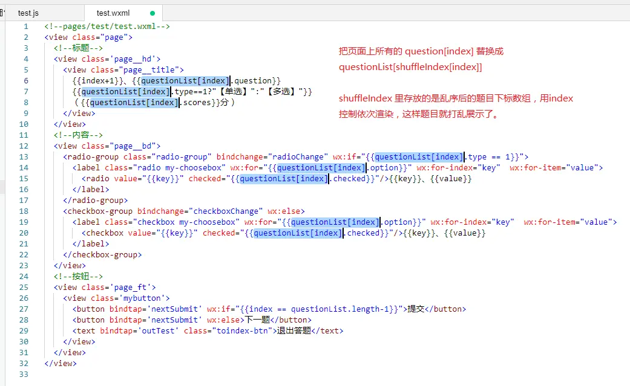Viewport: 630px width, 386px height.
Task: Click highlighted questionList[index] on line 8
Action: pyautogui.click(x=134, y=102)
